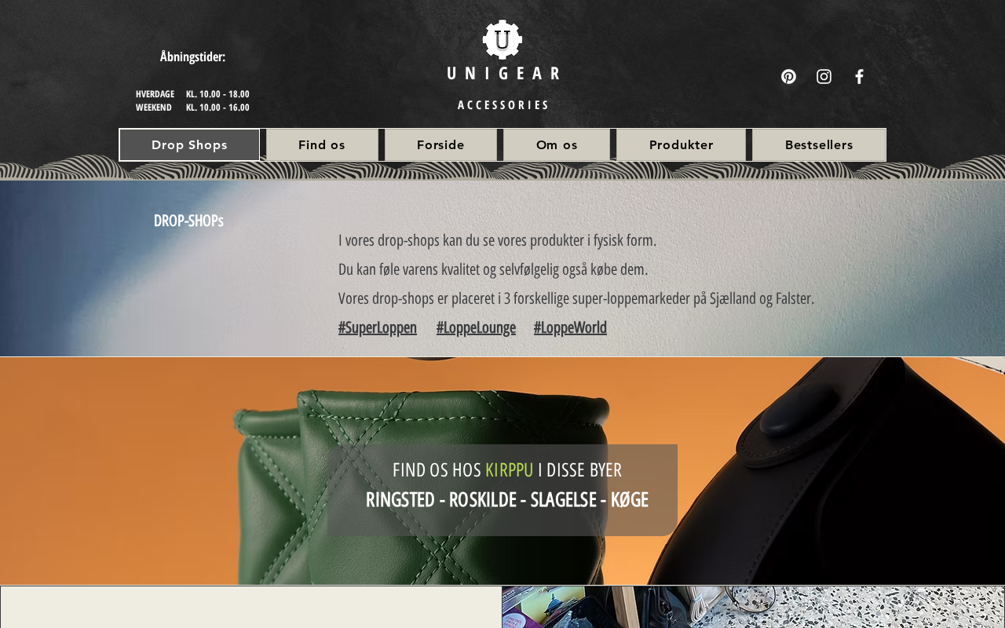This screenshot has height=628, width=1005.
Task: Click the shop photo thumbnail at bottom right
Action: click(753, 607)
